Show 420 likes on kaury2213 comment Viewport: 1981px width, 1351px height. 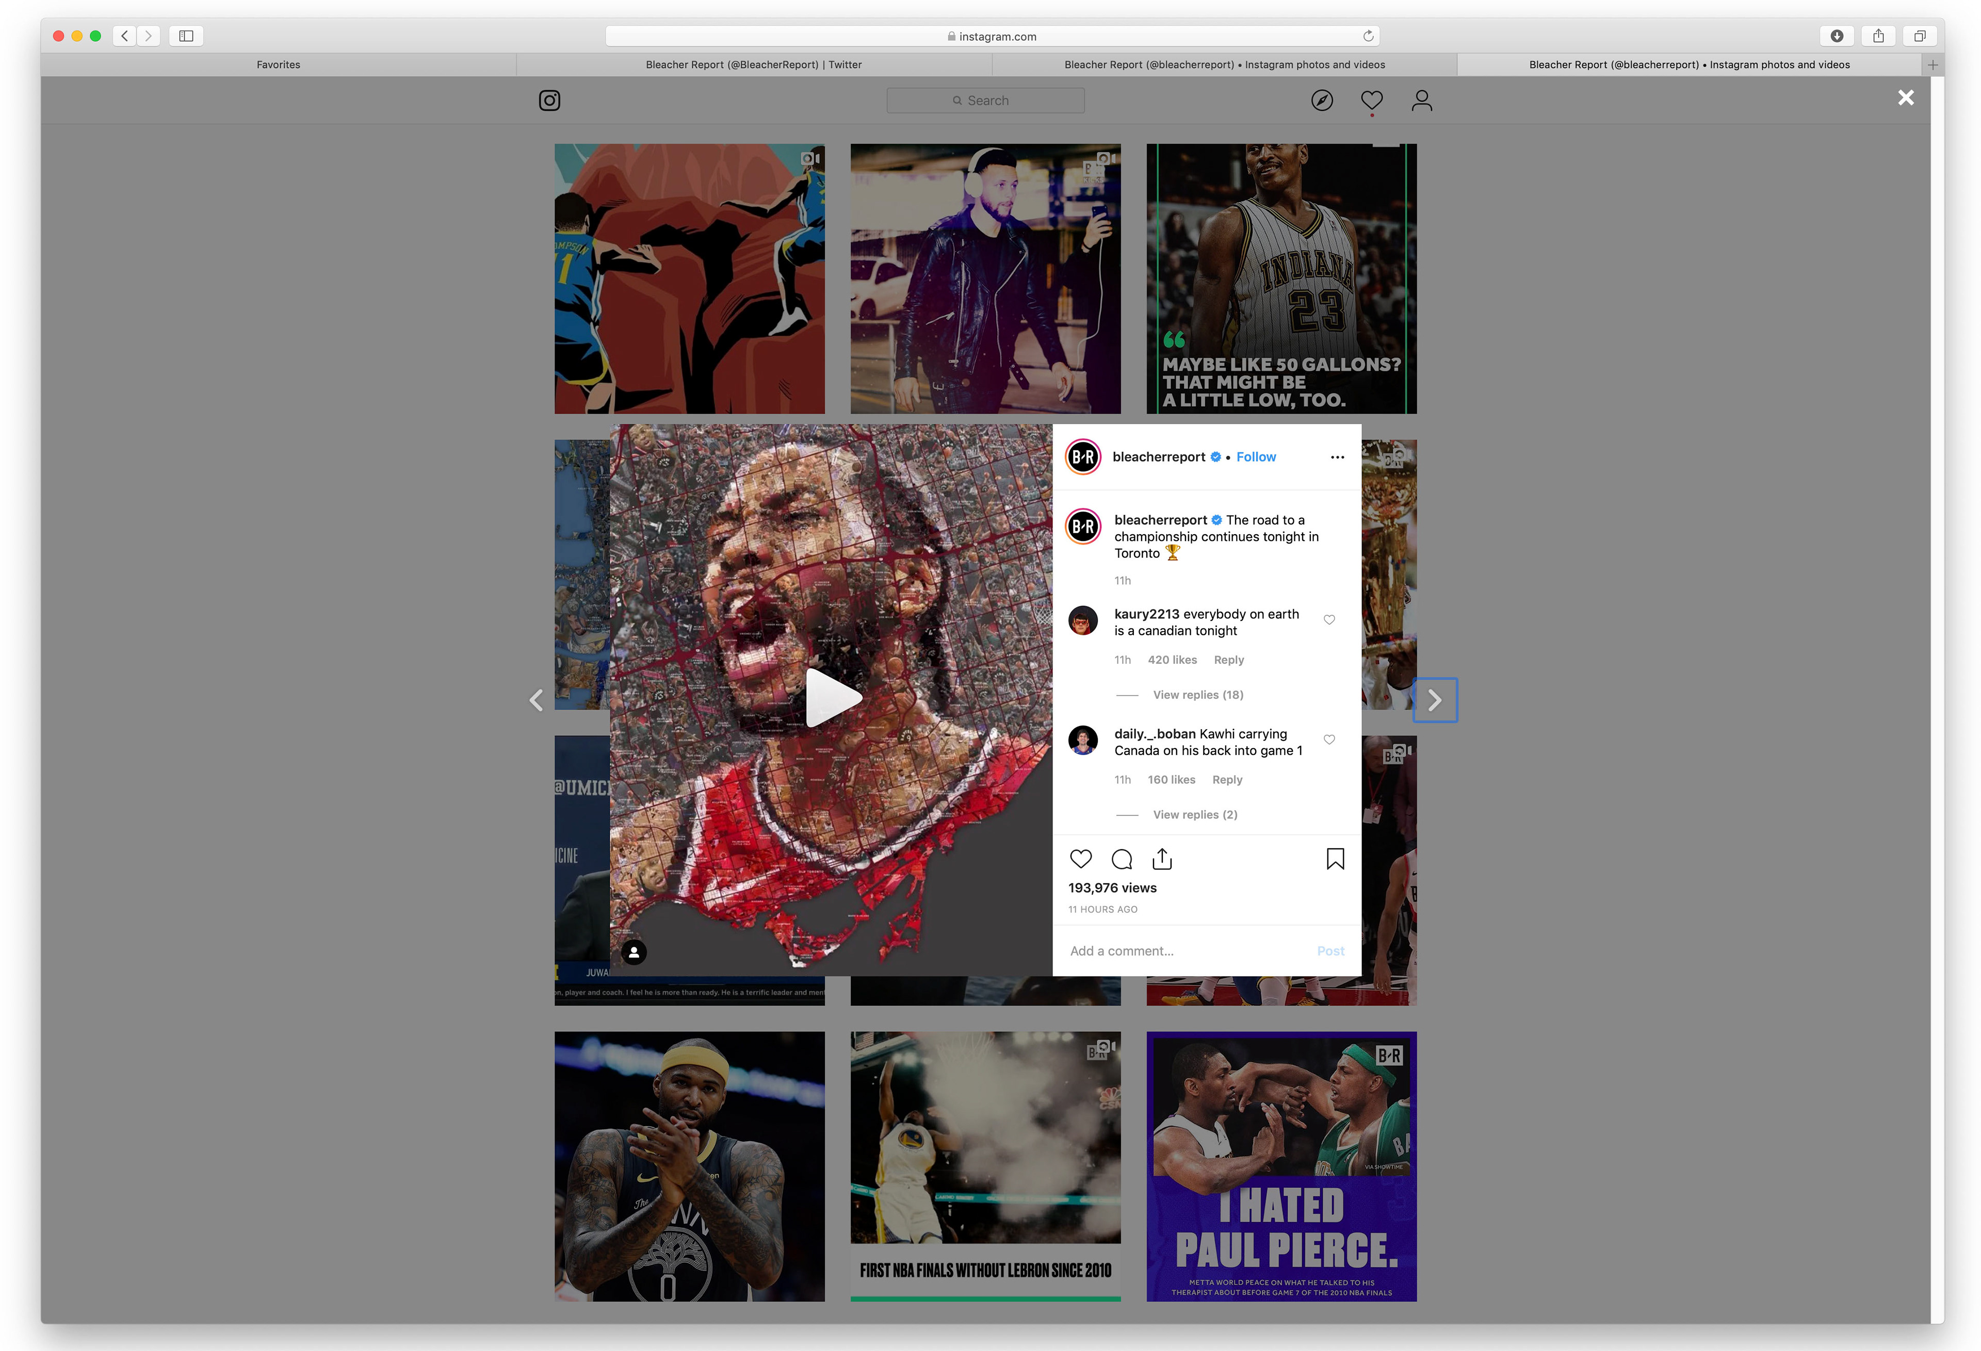[1172, 660]
